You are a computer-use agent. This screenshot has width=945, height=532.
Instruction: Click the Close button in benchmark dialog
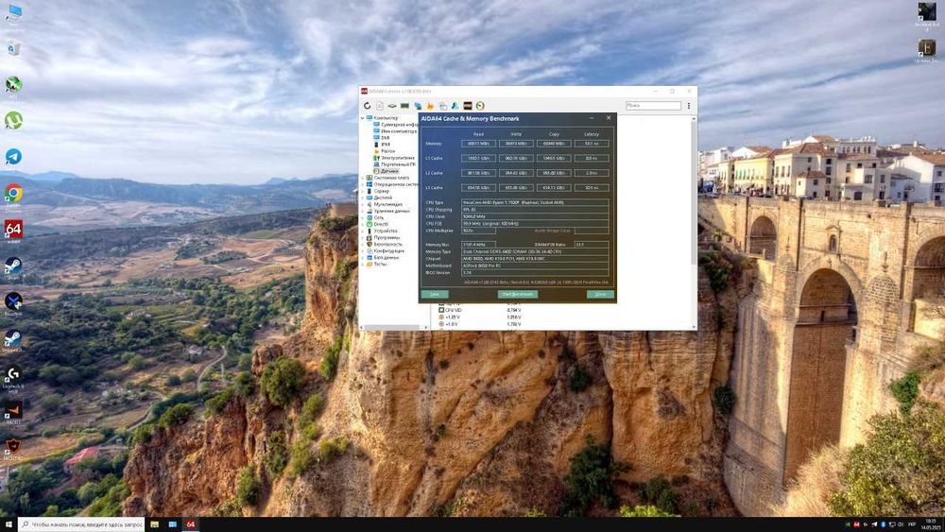tap(600, 294)
